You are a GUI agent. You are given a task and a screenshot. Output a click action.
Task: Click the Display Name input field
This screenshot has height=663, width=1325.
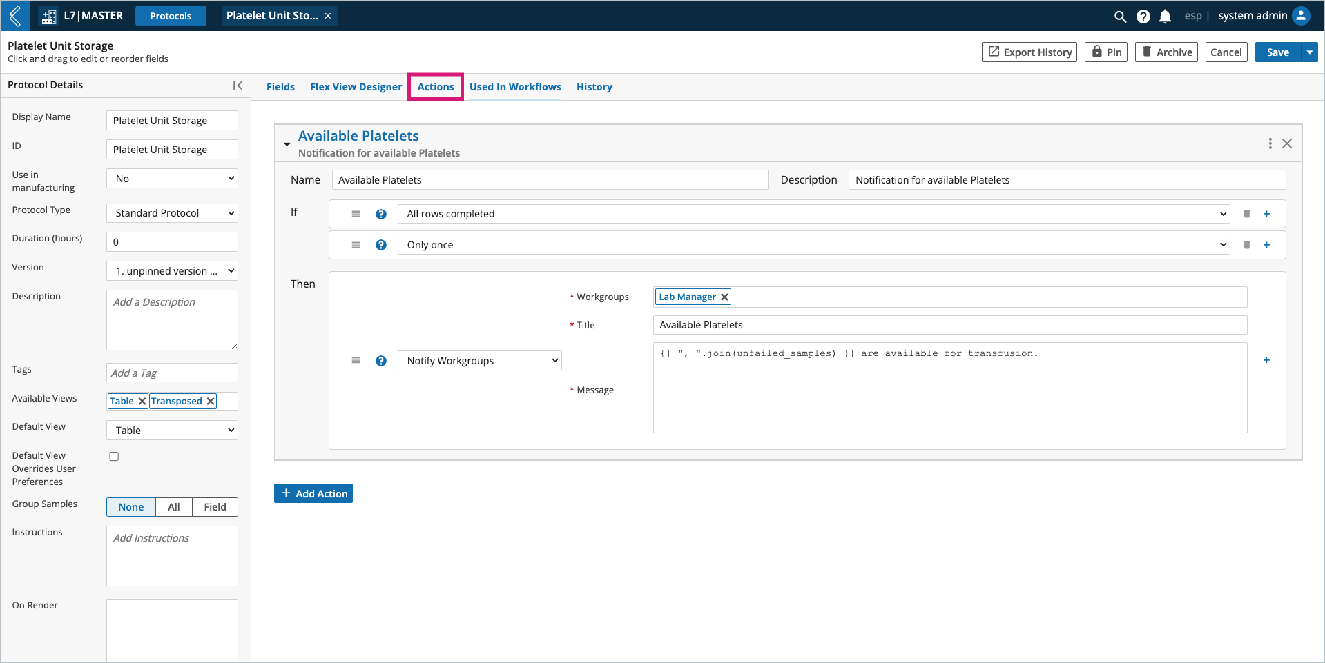pos(172,121)
